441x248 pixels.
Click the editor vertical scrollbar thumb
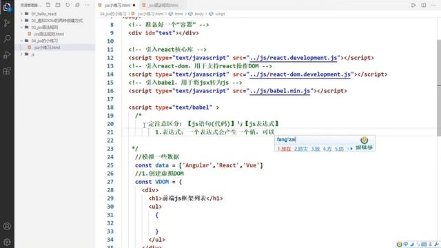pos(439,89)
